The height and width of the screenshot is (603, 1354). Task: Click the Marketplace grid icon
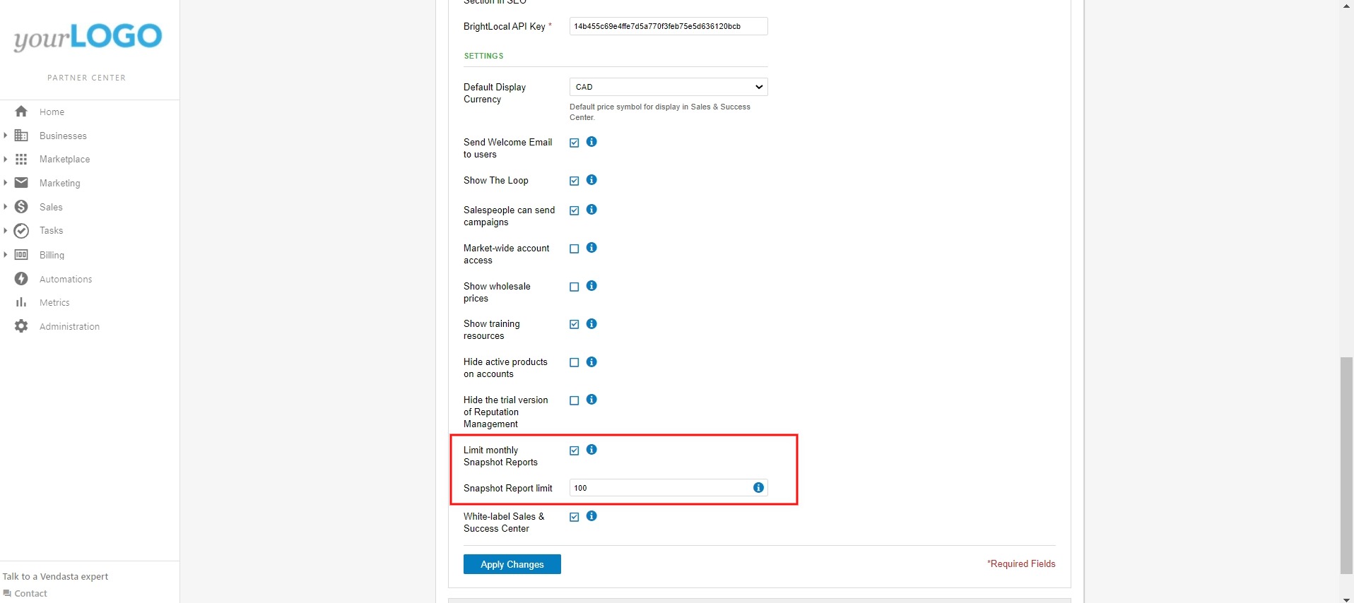click(21, 160)
